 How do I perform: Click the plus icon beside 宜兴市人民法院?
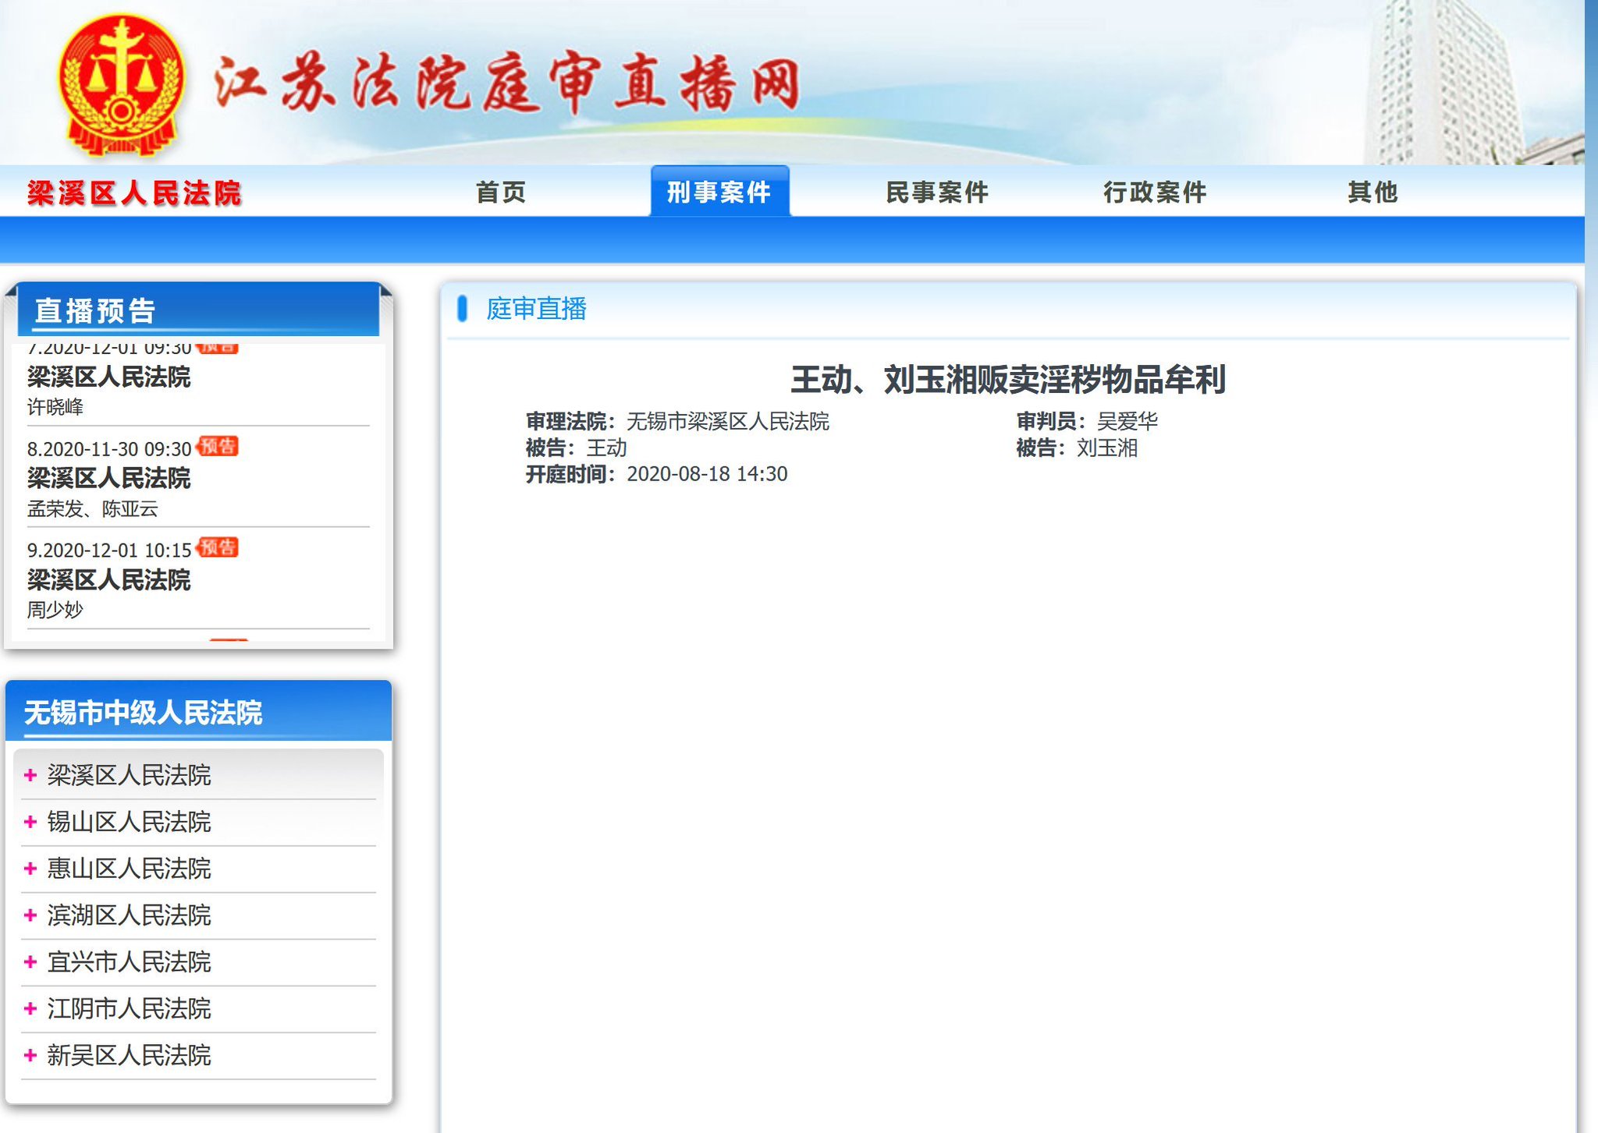click(30, 962)
